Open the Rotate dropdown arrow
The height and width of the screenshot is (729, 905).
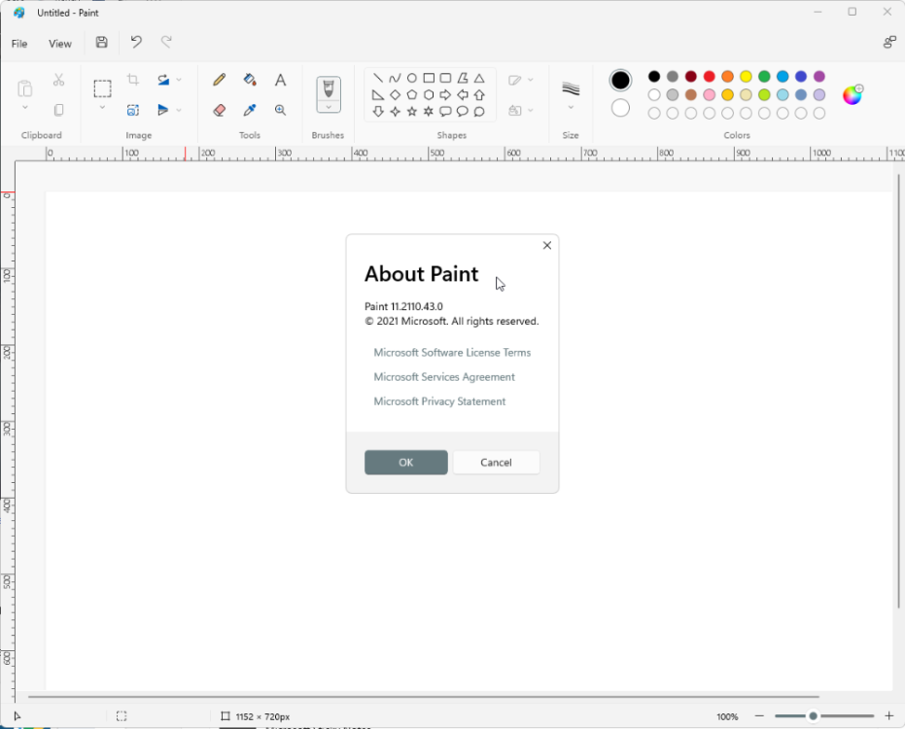179,80
